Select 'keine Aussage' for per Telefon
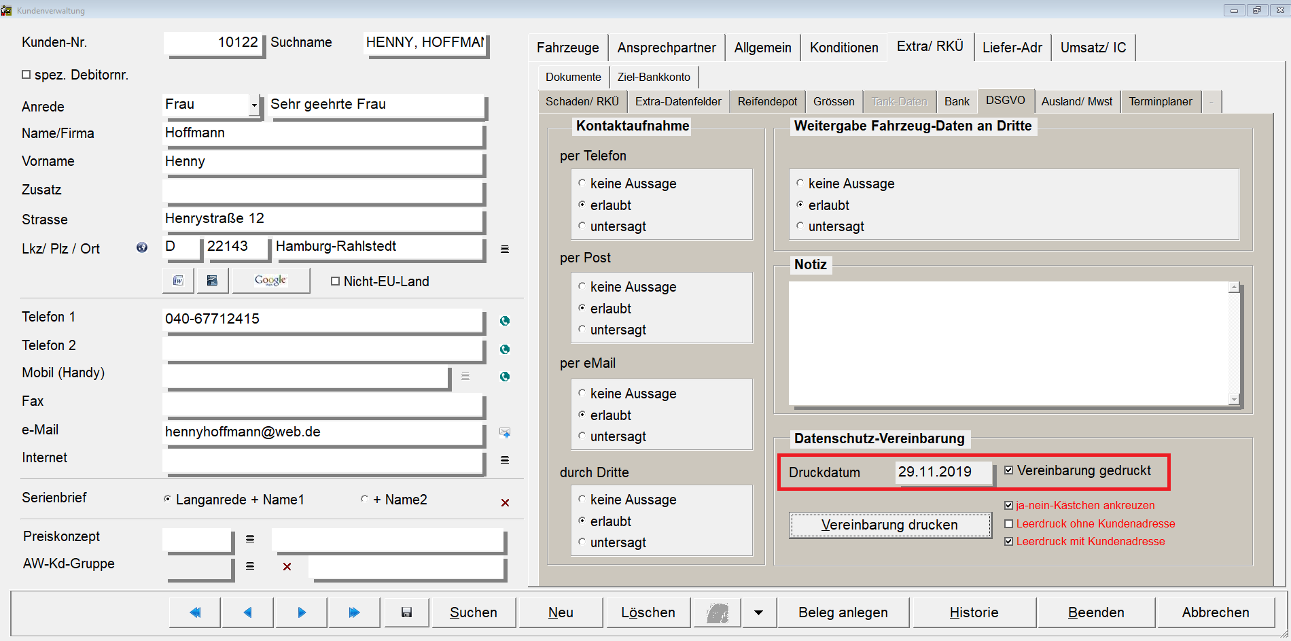This screenshot has width=1291, height=641. tap(582, 183)
